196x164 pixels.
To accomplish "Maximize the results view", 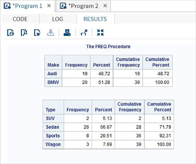I will point(100,33).
